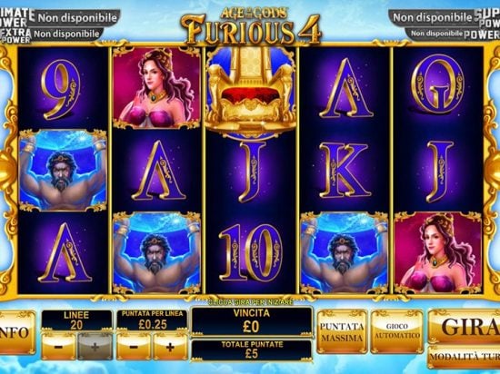Viewport: 500px width, 374px height.
Task: Click the Gira spin button
Action: pyautogui.click(x=464, y=326)
